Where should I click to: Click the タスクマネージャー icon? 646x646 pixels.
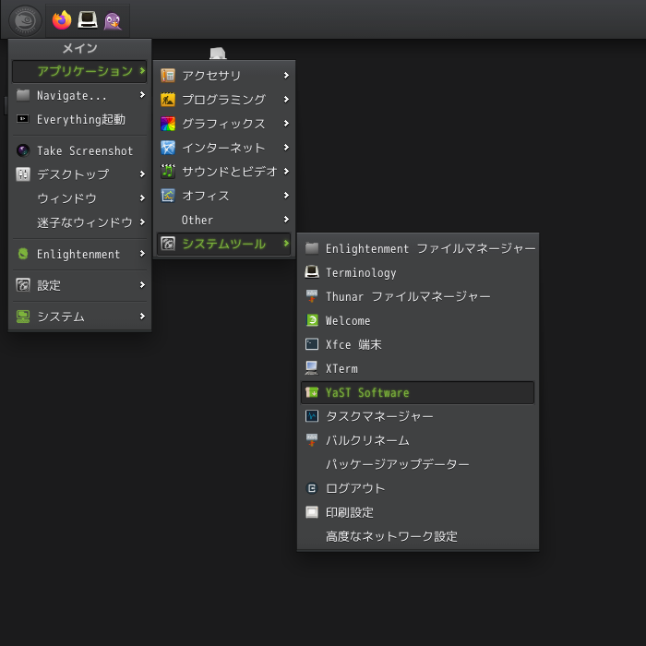point(312,416)
